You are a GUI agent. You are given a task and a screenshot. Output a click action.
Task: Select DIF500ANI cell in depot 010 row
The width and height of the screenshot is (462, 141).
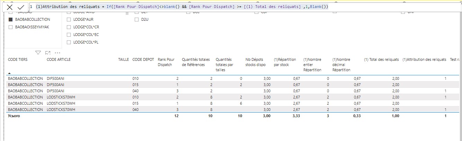(x=55, y=78)
